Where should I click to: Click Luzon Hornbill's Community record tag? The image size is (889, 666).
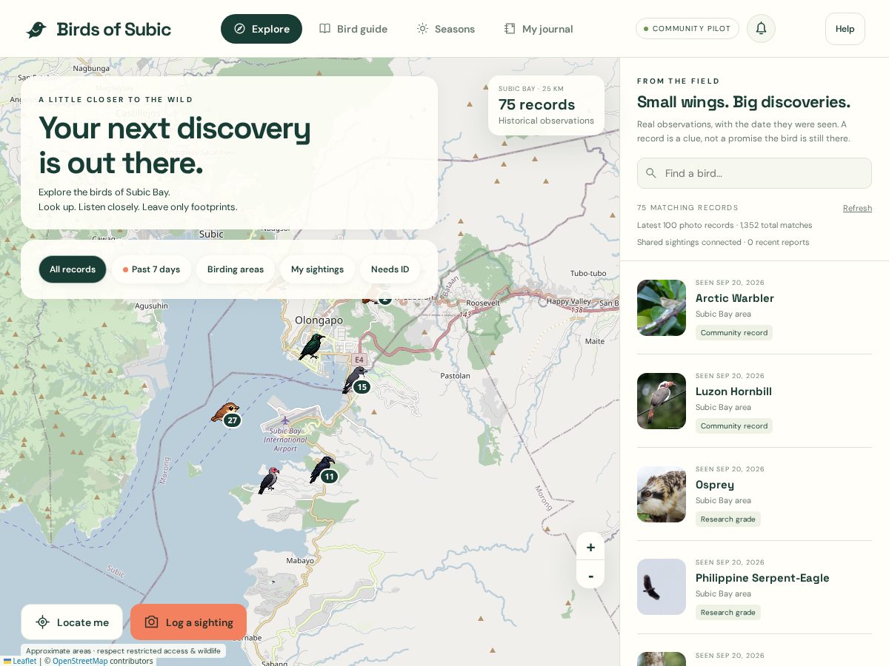point(734,426)
